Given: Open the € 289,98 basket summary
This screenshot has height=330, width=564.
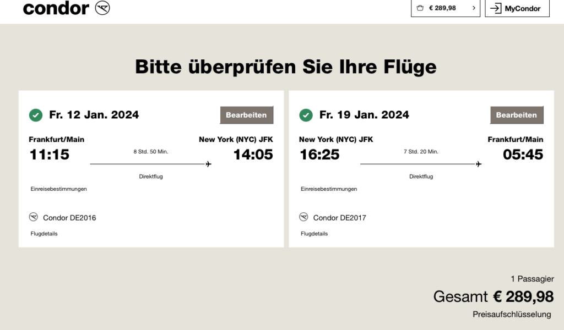Looking at the screenshot, I should tap(446, 8).
